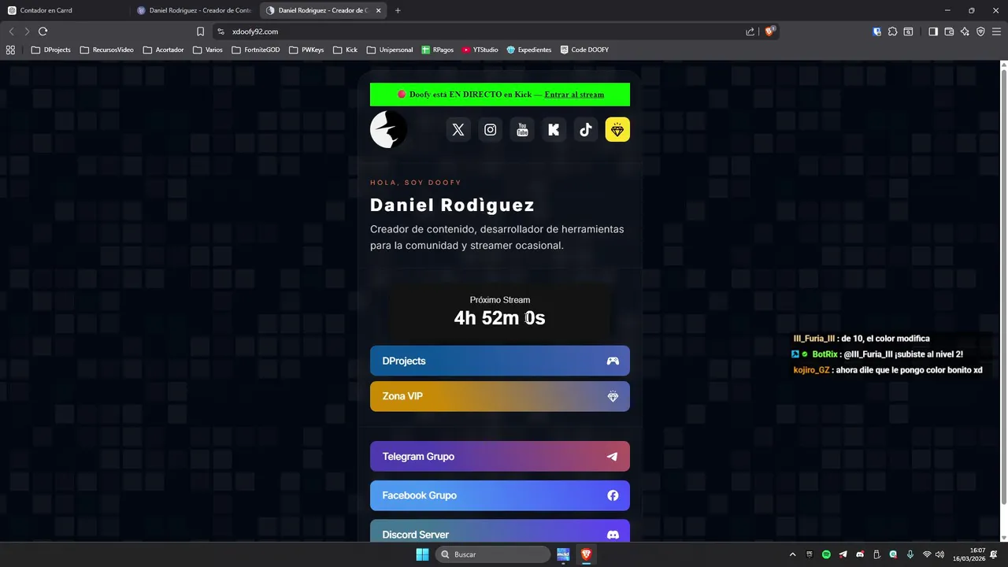The image size is (1008, 567).
Task: Open the YTStudio bookmark
Action: [480, 50]
